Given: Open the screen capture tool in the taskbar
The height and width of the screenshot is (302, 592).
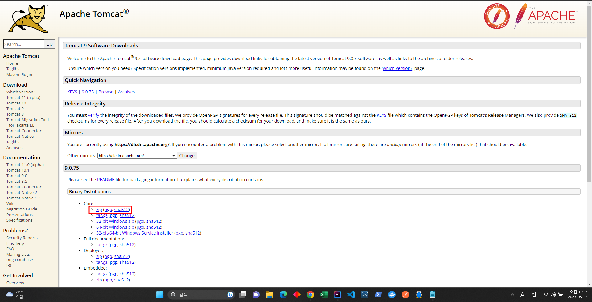Looking at the screenshot, I should (419, 295).
